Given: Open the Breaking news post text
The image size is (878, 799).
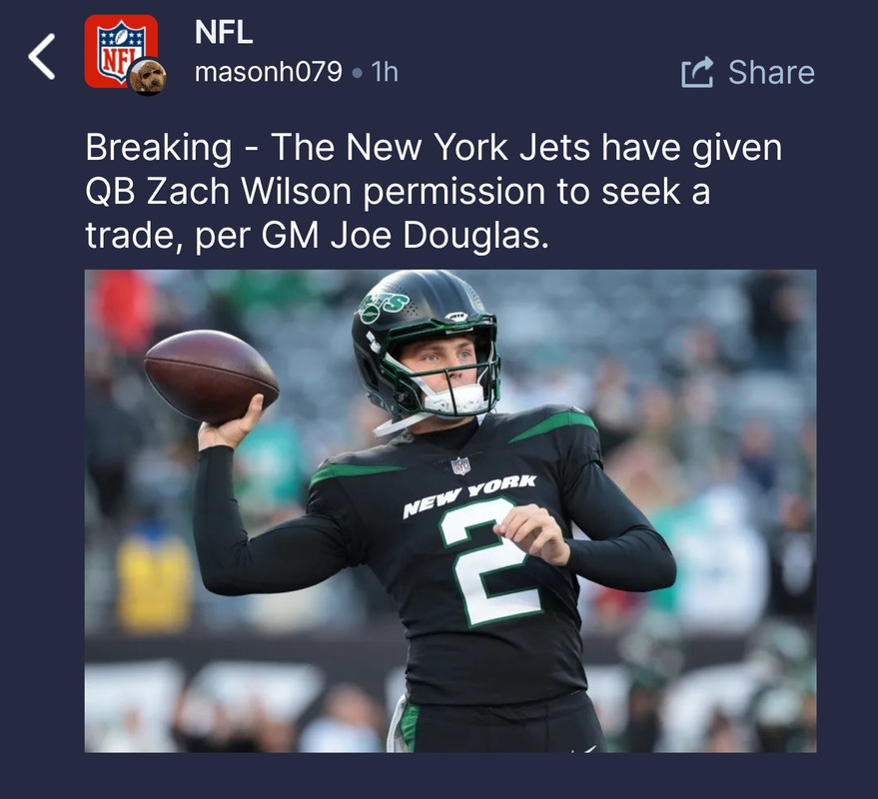Looking at the screenshot, I should coord(434,192).
